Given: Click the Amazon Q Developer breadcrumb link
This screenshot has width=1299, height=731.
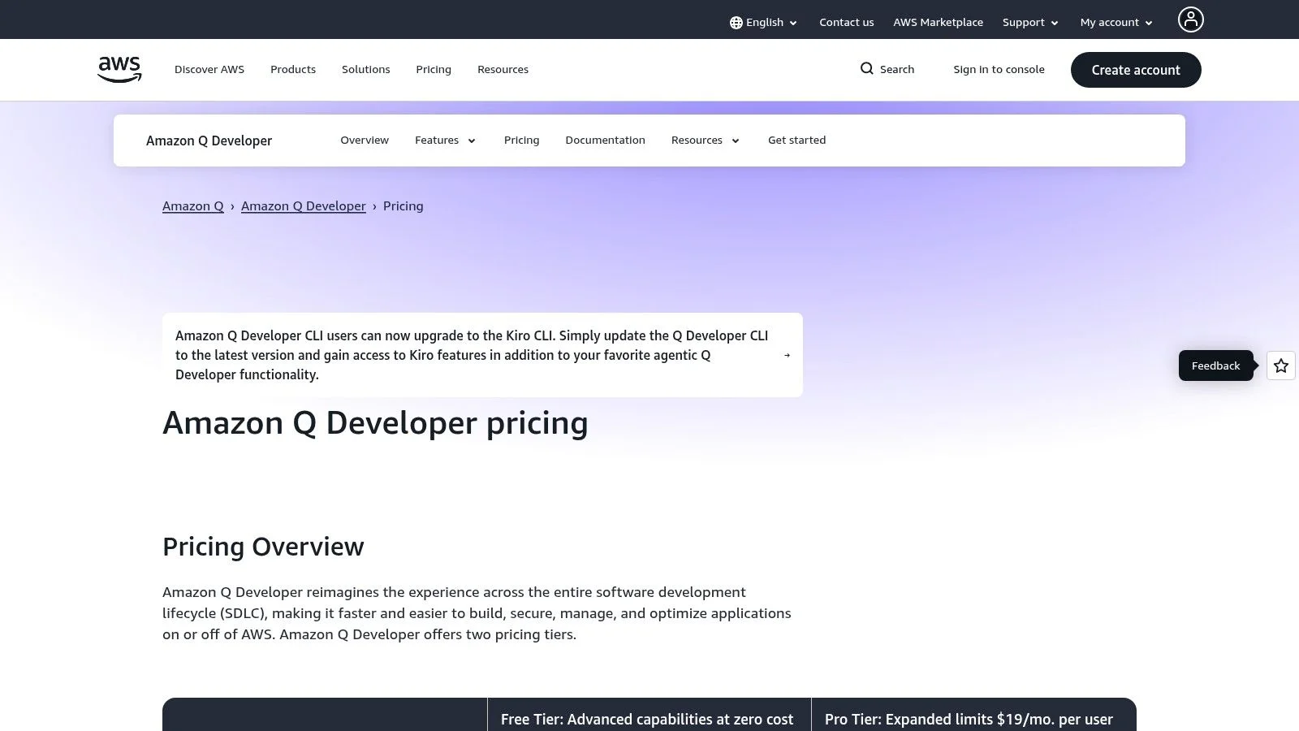Looking at the screenshot, I should 304,206.
